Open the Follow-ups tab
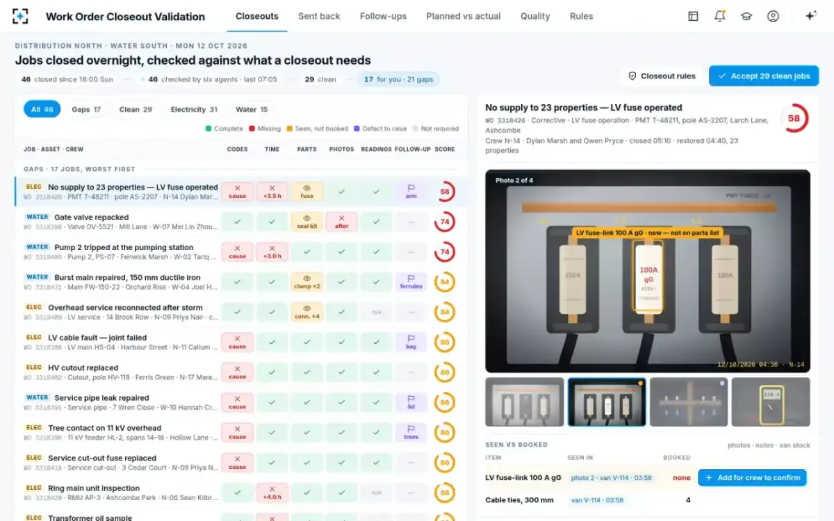834x521 pixels. [383, 16]
